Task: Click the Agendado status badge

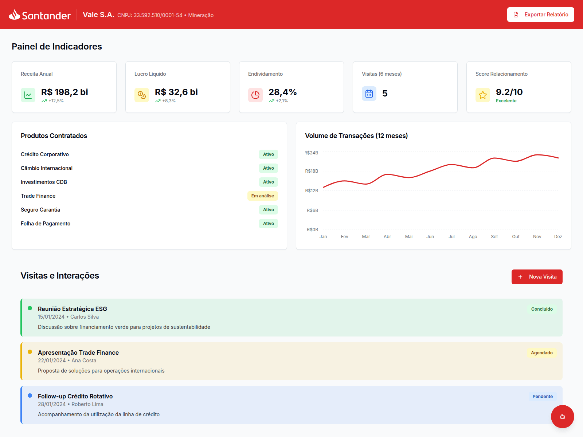Action: (541, 353)
